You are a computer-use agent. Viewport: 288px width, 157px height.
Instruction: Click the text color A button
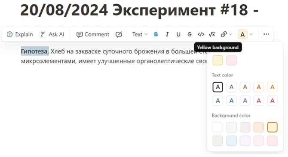tap(242, 34)
